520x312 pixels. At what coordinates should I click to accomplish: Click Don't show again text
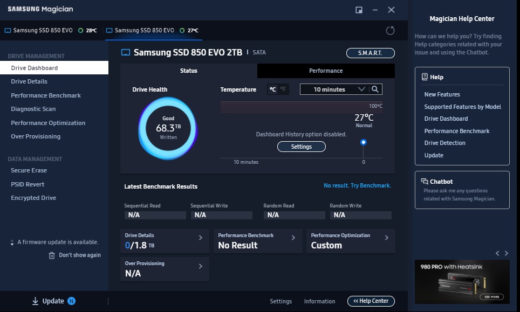click(x=80, y=255)
